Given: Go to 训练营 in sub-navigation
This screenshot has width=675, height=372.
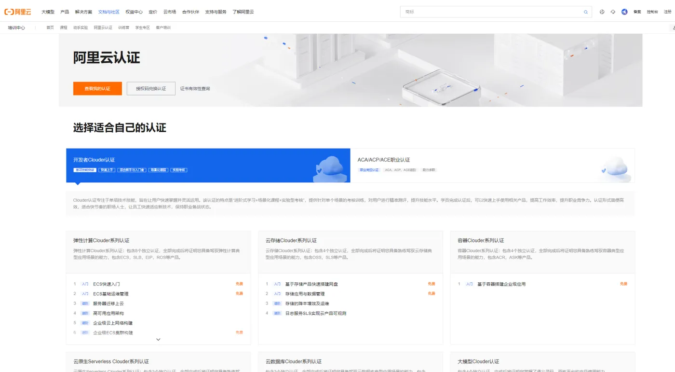Looking at the screenshot, I should (x=123, y=28).
